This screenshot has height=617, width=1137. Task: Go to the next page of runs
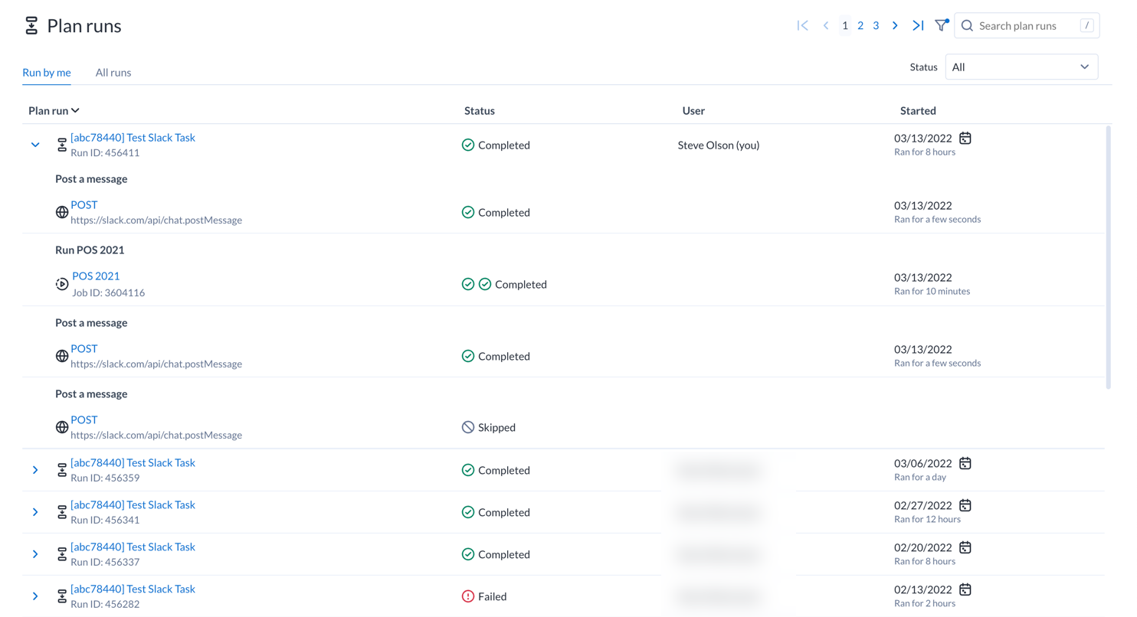tap(895, 26)
